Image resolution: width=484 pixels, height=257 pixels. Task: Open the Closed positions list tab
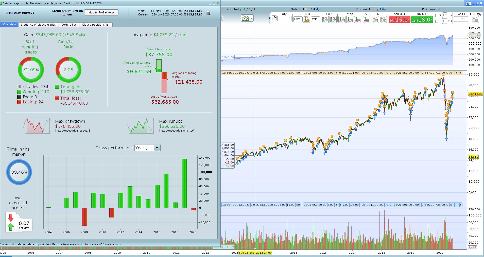pyautogui.click(x=96, y=25)
